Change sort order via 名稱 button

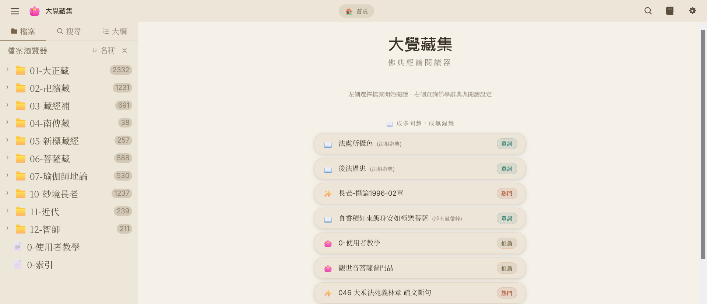[103, 50]
